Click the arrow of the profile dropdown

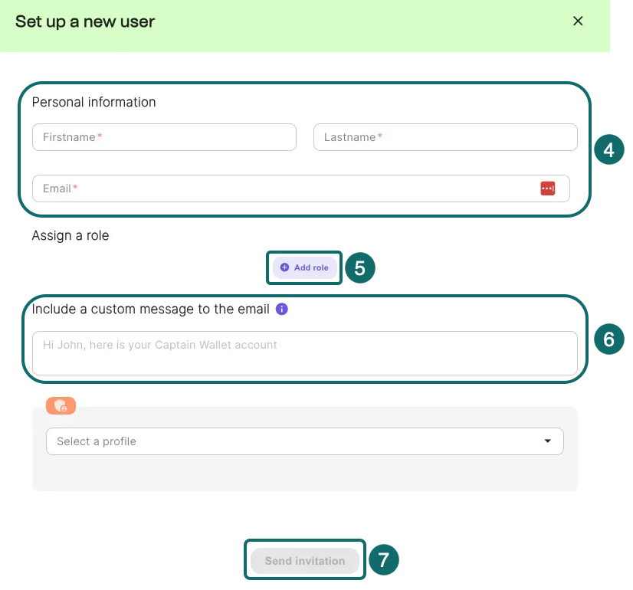tap(547, 441)
